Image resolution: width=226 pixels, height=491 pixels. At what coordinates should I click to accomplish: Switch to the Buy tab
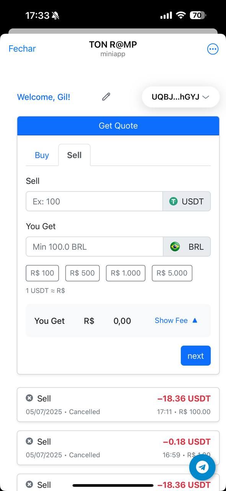[42, 155]
